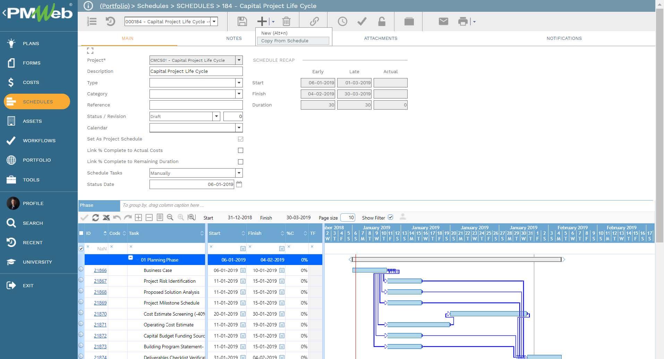Viewport: 664px width, 359px height.
Task: Click the Add new plus icon
Action: pyautogui.click(x=262, y=22)
